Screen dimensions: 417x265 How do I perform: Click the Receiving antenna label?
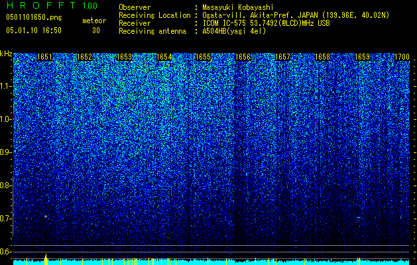click(x=152, y=31)
